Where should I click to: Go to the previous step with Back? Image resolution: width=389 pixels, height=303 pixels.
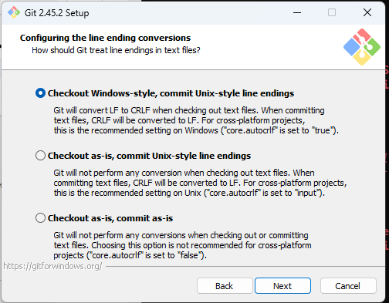point(225,285)
